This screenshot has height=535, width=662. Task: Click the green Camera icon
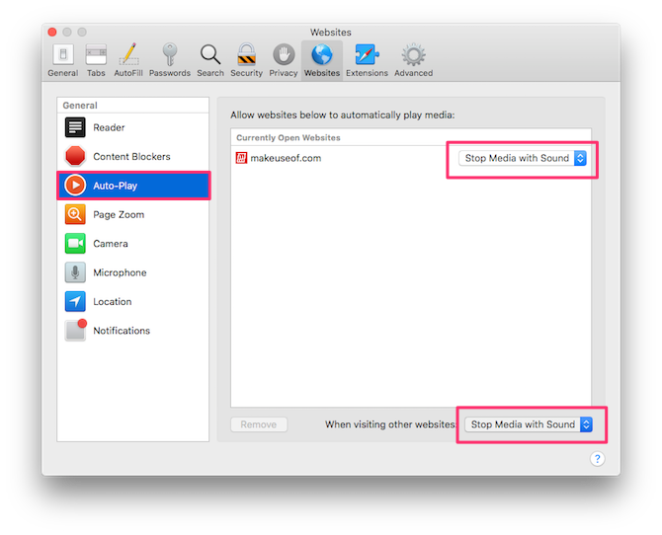click(75, 244)
